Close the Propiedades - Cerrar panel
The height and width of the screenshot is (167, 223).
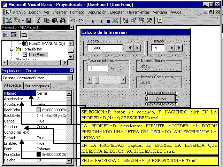tap(71, 70)
